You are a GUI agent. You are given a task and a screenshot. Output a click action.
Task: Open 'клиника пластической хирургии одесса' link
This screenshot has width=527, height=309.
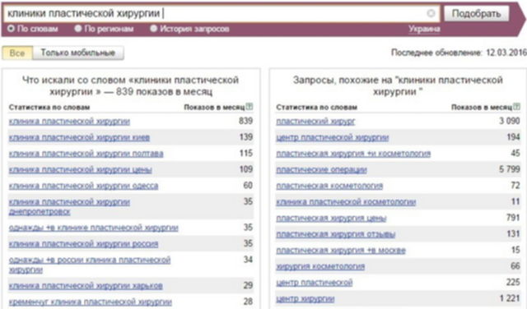click(83, 186)
